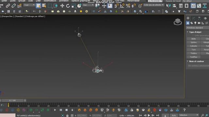Select the Scale tool
Screen dimensions: 209x117
(x=73, y=6)
